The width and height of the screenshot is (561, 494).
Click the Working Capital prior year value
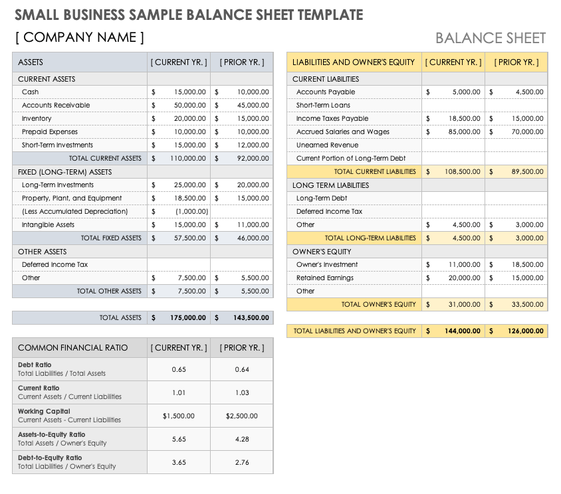[x=243, y=416]
